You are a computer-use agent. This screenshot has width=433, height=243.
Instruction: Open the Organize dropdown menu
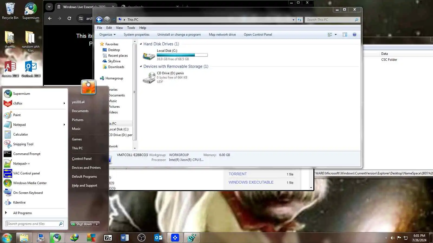(x=107, y=35)
